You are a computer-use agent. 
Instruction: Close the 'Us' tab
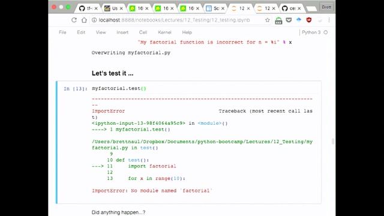(x=121, y=8)
